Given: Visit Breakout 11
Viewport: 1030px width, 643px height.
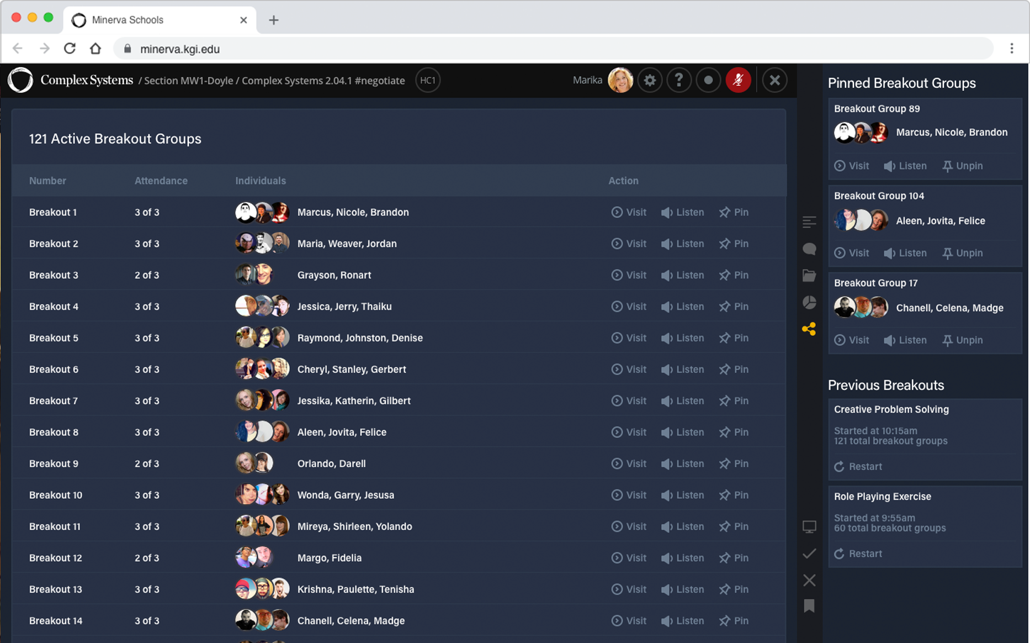Looking at the screenshot, I should tap(629, 527).
